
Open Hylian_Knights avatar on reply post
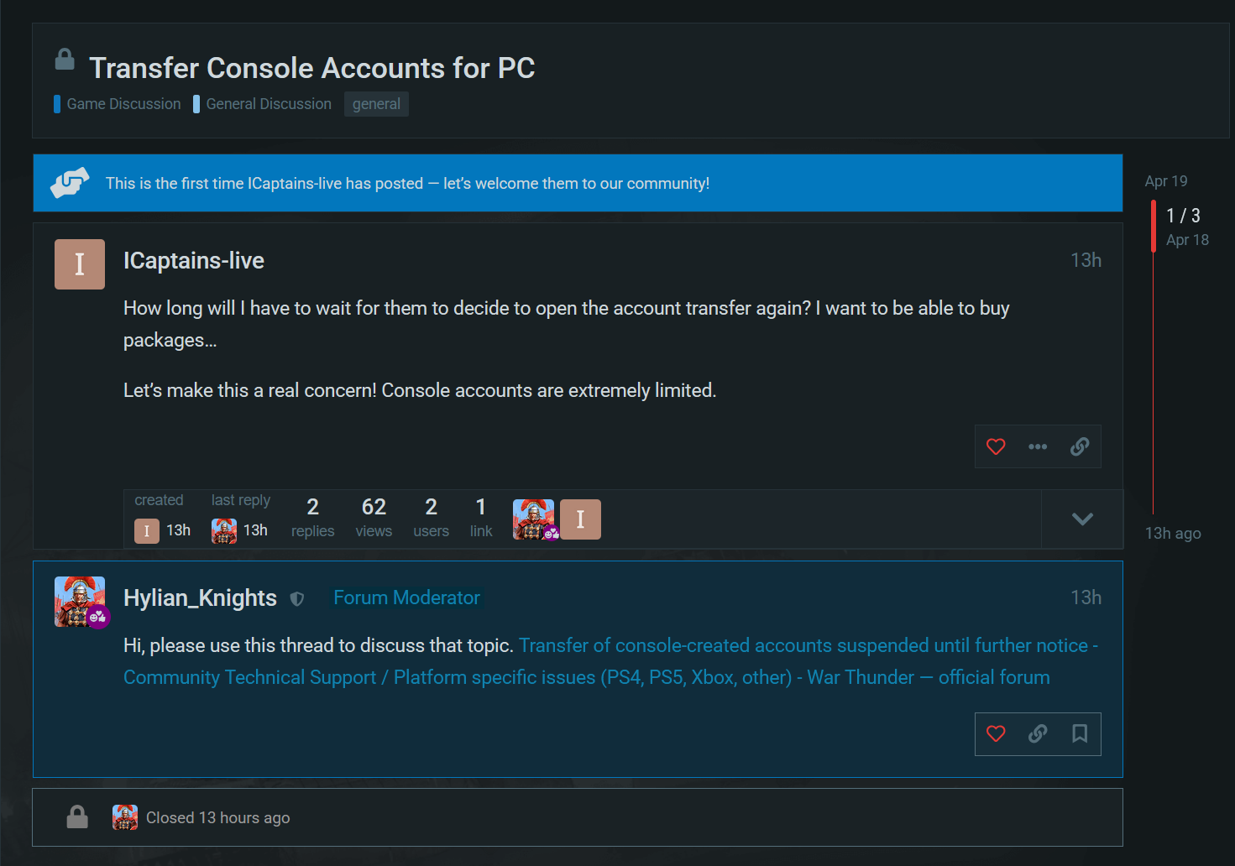[80, 602]
